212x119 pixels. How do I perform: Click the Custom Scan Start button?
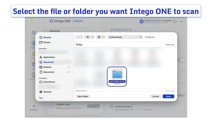(x=93, y=106)
